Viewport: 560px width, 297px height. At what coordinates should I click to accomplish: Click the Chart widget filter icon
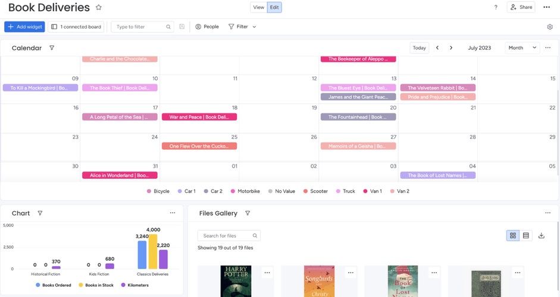tap(40, 213)
